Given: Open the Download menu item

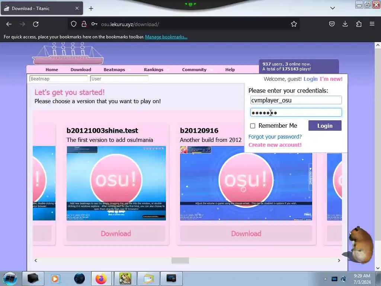Looking at the screenshot, I should pyautogui.click(x=81, y=70).
